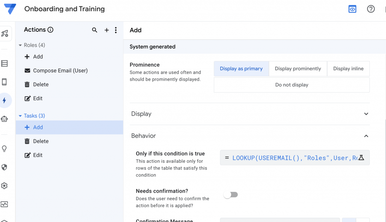Open expression assistant flask icon

[x=361, y=158]
